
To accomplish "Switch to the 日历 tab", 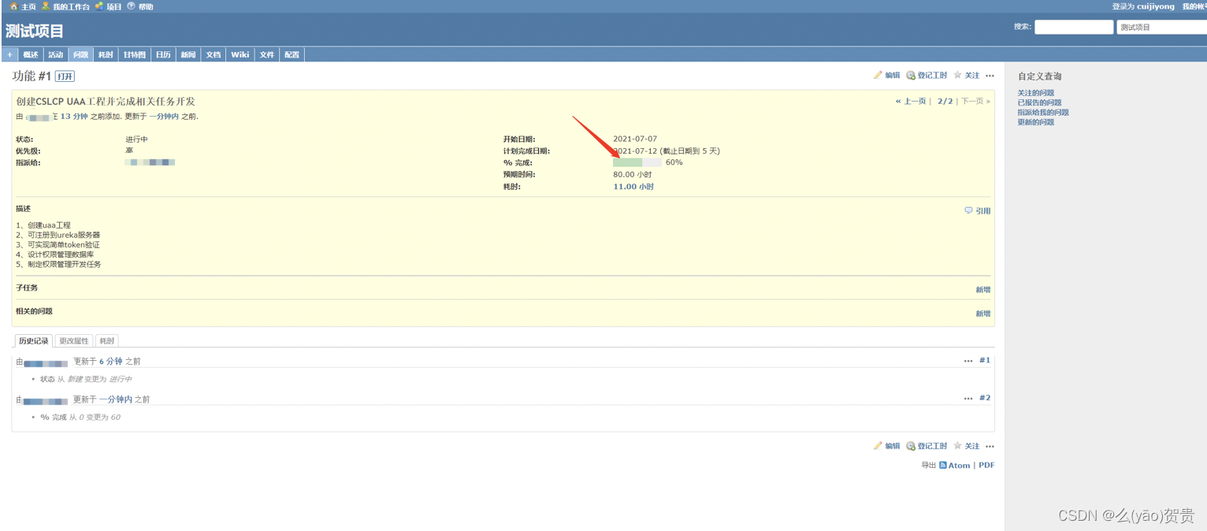I will tap(163, 54).
